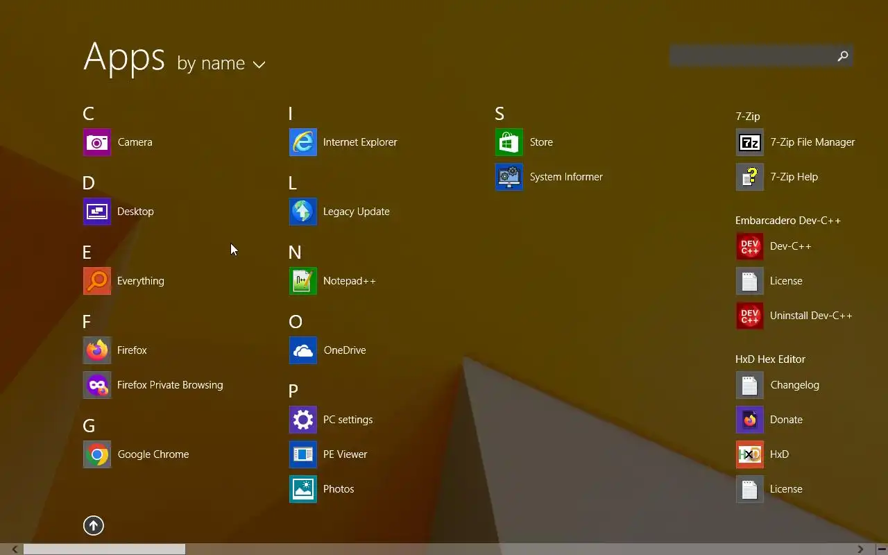Jump via letter heading C

tap(88, 114)
